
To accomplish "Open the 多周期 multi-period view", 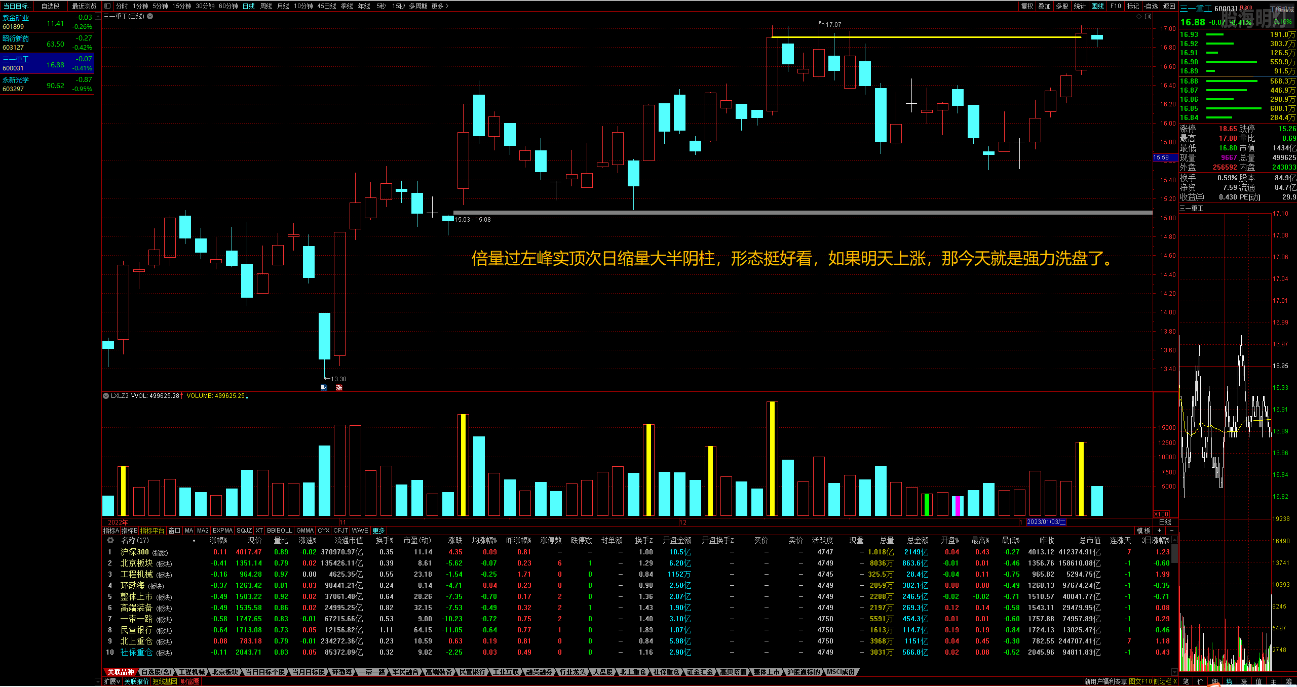I will [418, 6].
